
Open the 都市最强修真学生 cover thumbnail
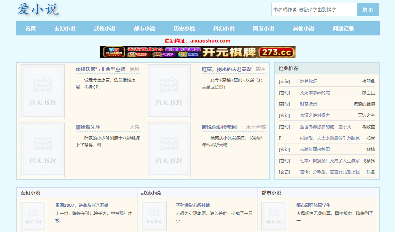[x=274, y=216]
